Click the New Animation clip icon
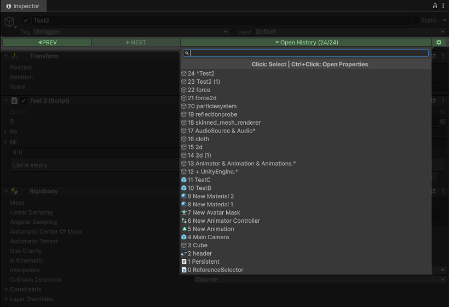This screenshot has height=307, width=449. click(184, 229)
